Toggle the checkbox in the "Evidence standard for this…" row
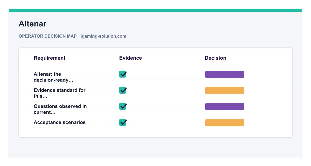 coord(123,90)
